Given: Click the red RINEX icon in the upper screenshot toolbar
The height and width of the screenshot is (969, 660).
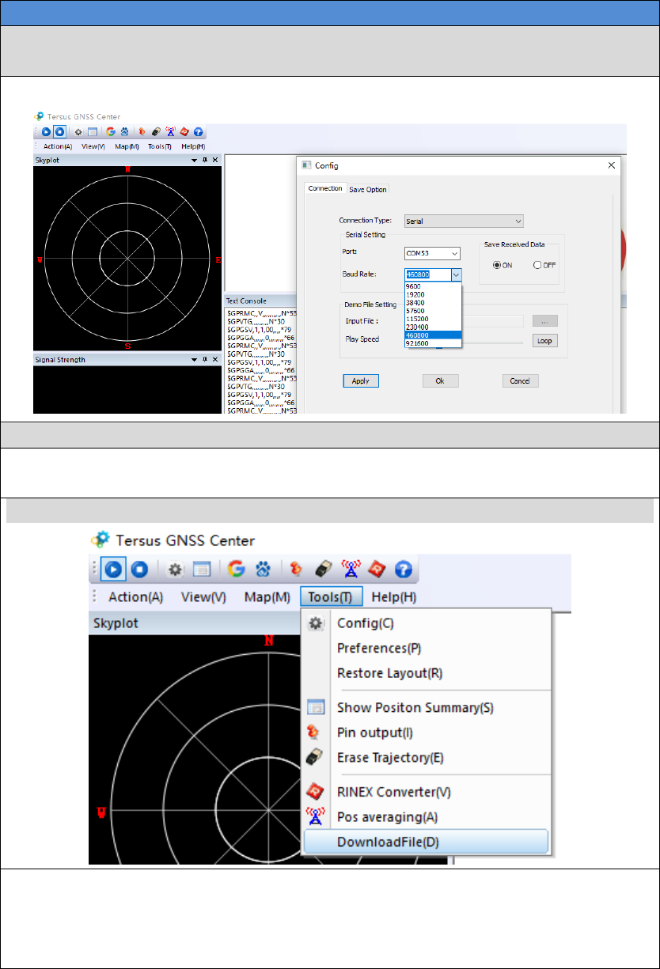Looking at the screenshot, I should point(184,132).
